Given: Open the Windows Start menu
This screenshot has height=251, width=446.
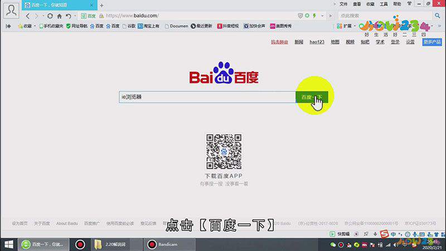Looking at the screenshot, I should coord(8,244).
